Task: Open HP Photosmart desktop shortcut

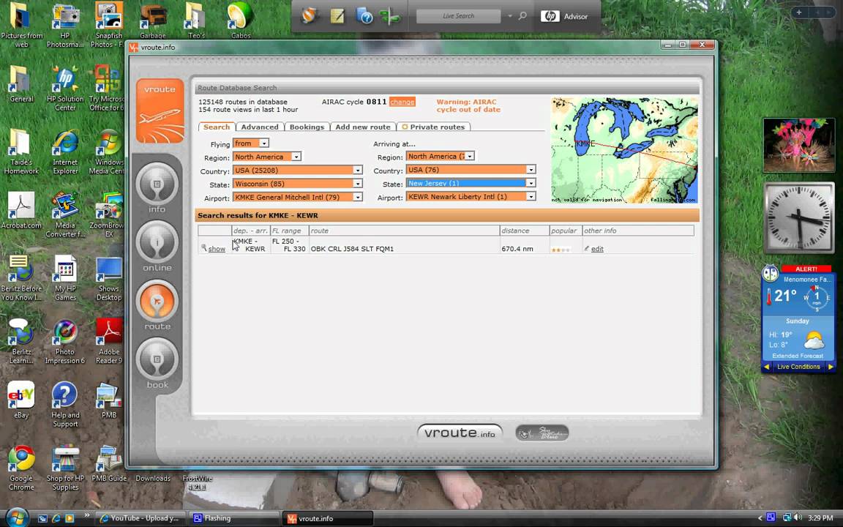Action: [x=65, y=25]
